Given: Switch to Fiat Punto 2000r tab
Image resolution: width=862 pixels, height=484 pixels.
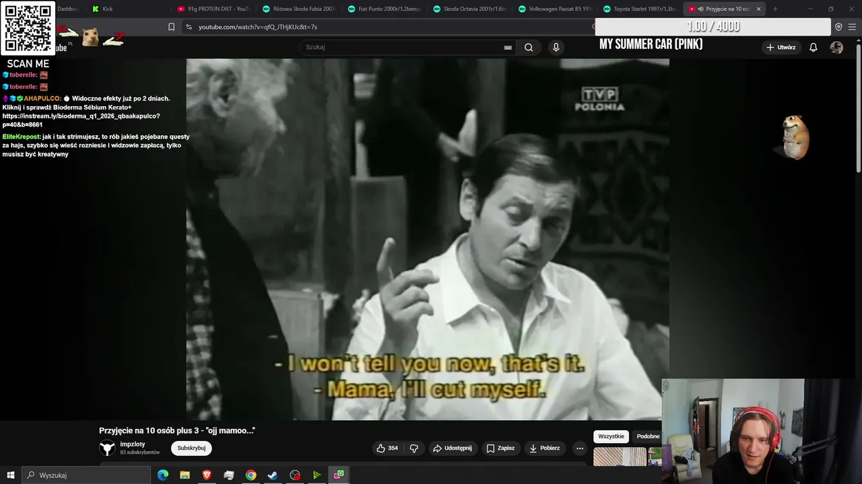Looking at the screenshot, I should (x=385, y=9).
